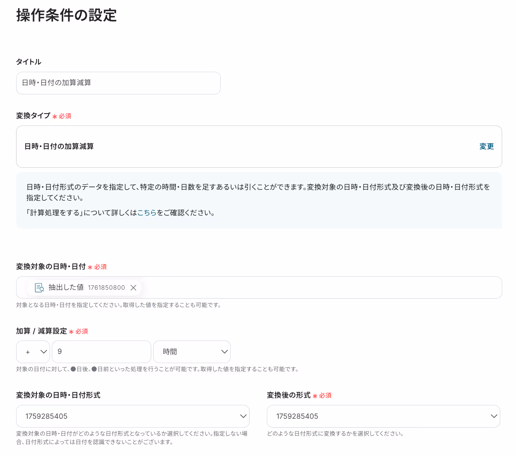Remove the 抽出した値 chip with X icon

pyautogui.click(x=133, y=287)
